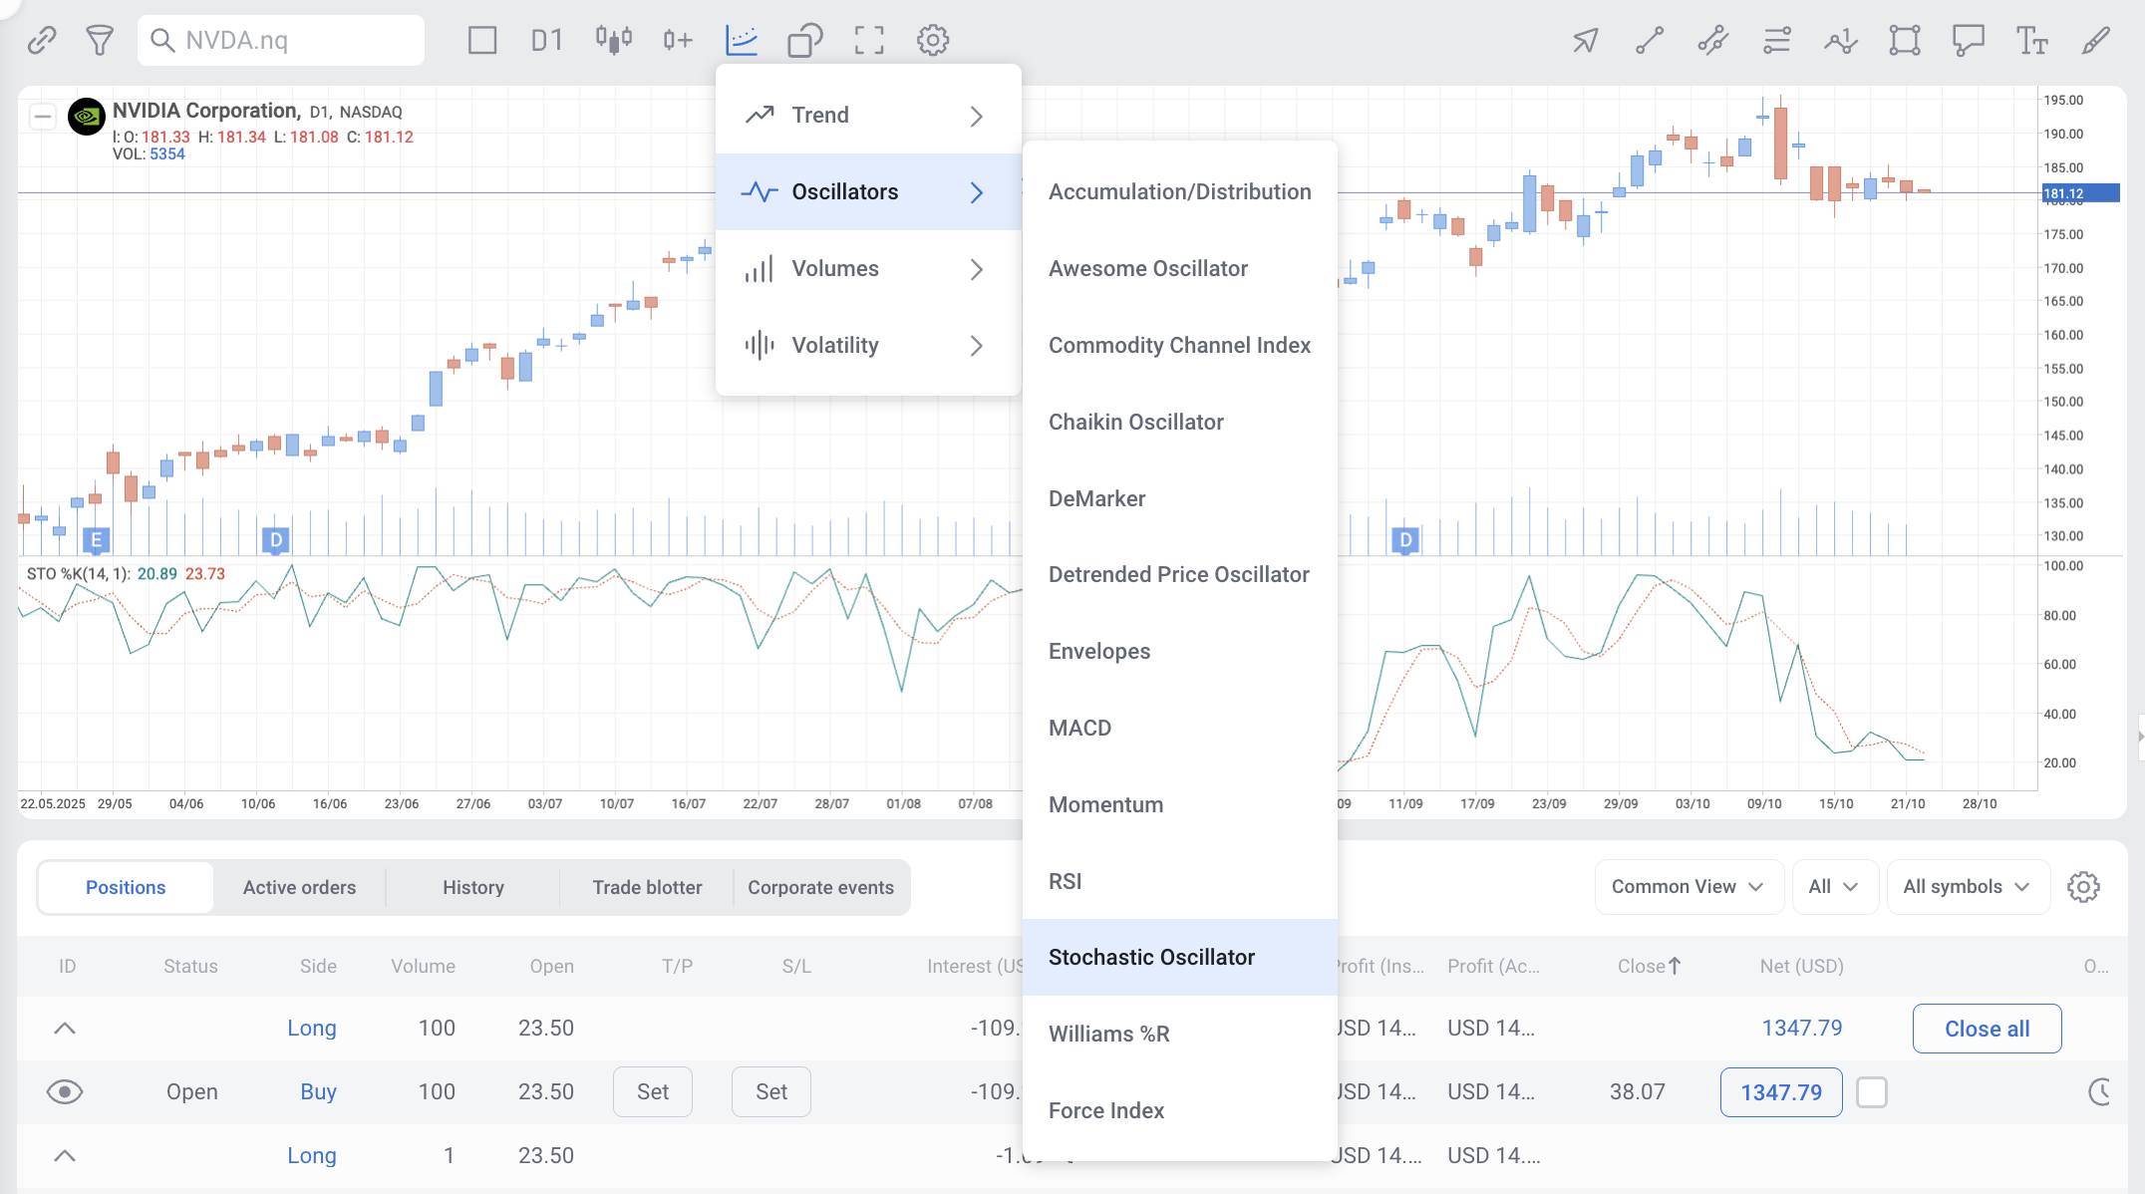
Task: Switch to the Active orders tab
Action: click(x=299, y=887)
